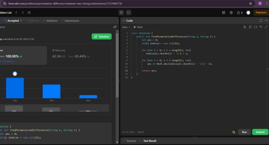Click the Run button
Screen dimensions: 269x145
click(244, 132)
